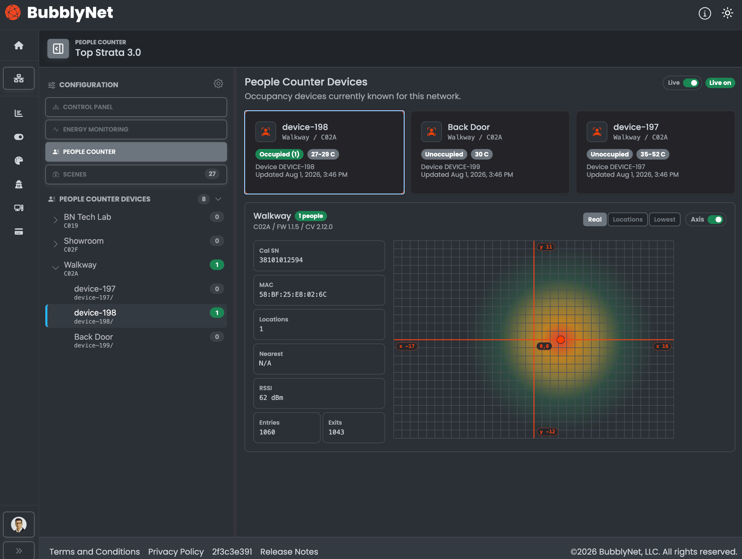Collapse the Walkway group
Viewport: 742px width, 559px height.
[55, 267]
